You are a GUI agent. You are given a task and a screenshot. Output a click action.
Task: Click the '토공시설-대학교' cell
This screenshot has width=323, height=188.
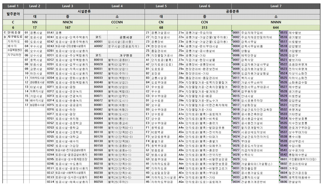point(72,137)
